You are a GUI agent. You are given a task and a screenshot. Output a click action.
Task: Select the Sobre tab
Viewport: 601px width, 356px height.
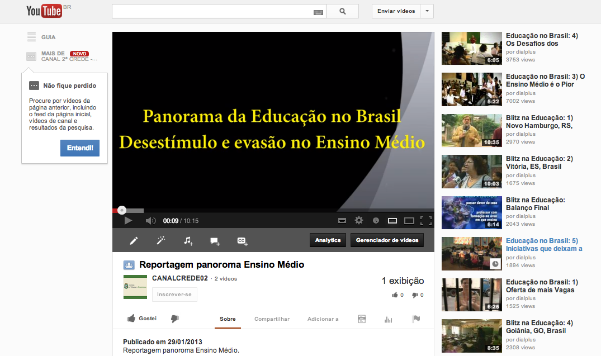228,319
